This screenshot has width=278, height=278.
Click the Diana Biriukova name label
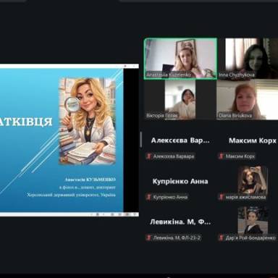(235, 116)
